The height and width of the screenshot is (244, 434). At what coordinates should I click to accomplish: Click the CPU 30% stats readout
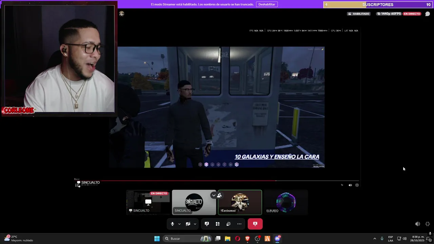(336, 30)
